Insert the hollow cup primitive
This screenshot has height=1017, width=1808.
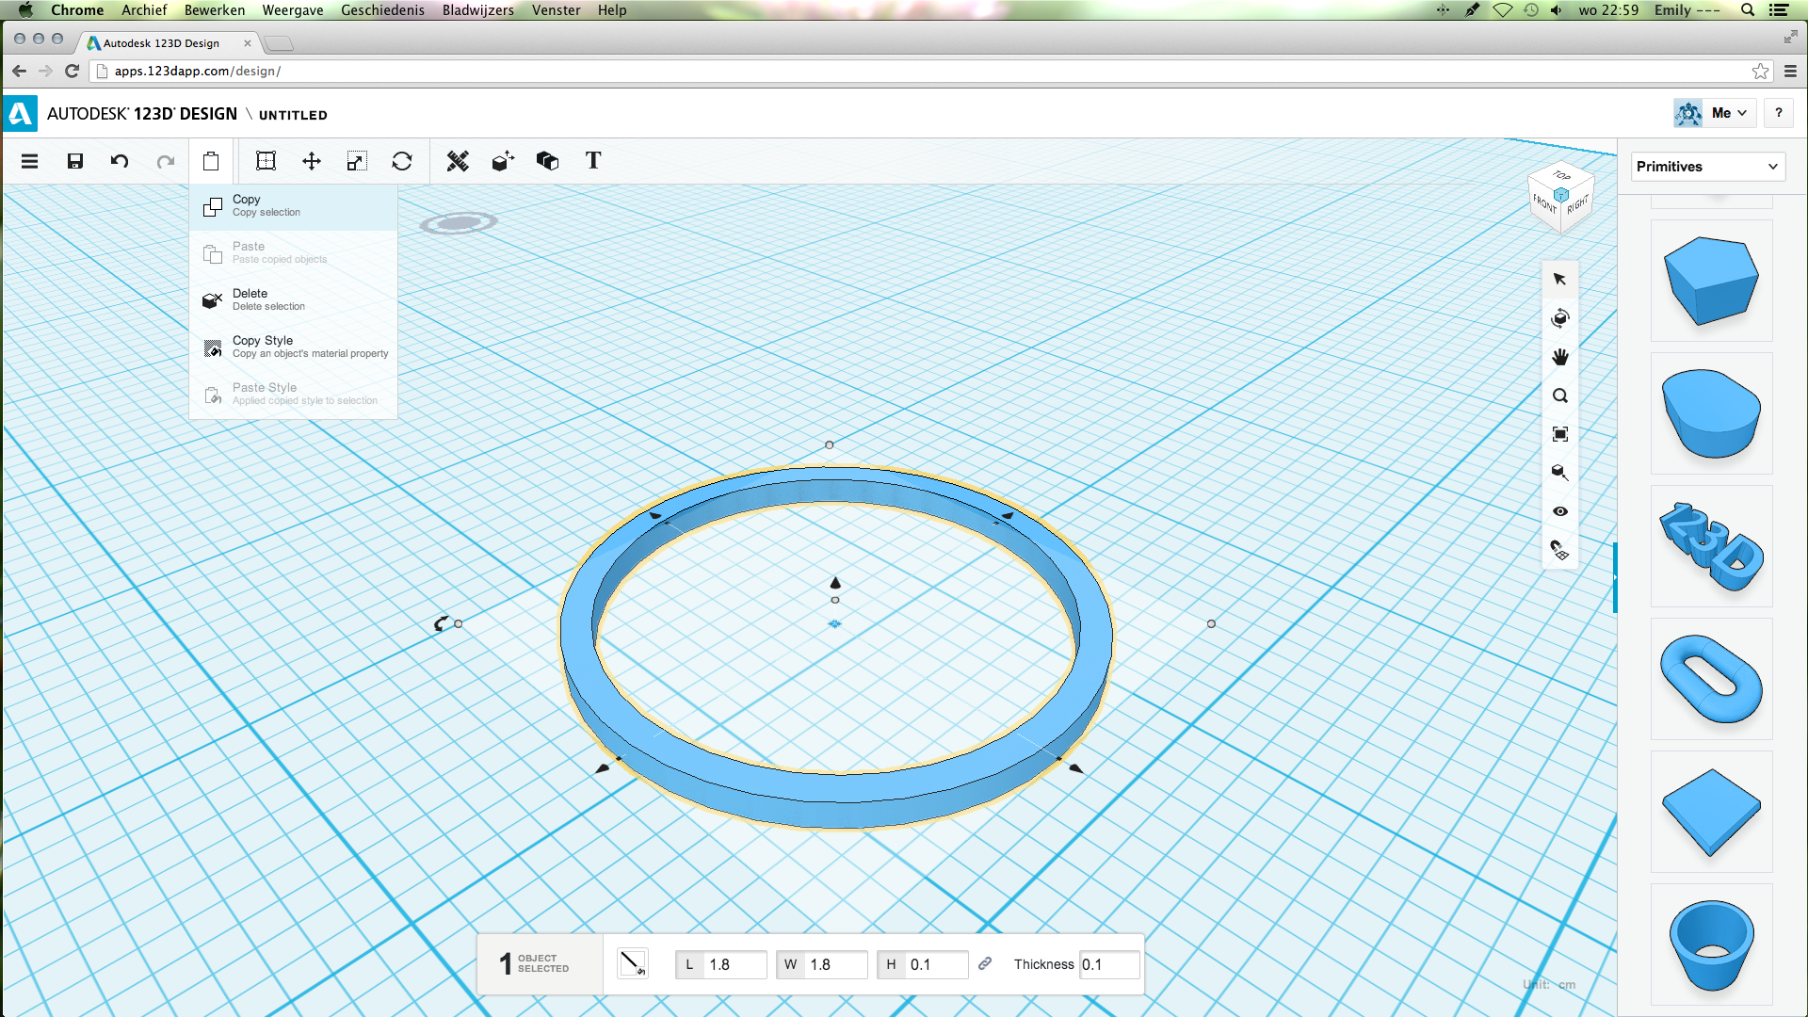1711,944
